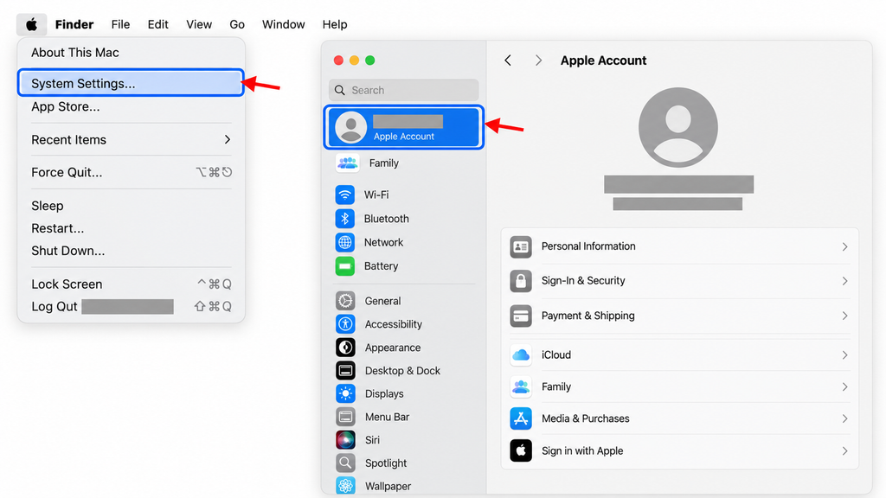Click the Spotlight magnifier icon
The image size is (886, 498).
pos(345,463)
